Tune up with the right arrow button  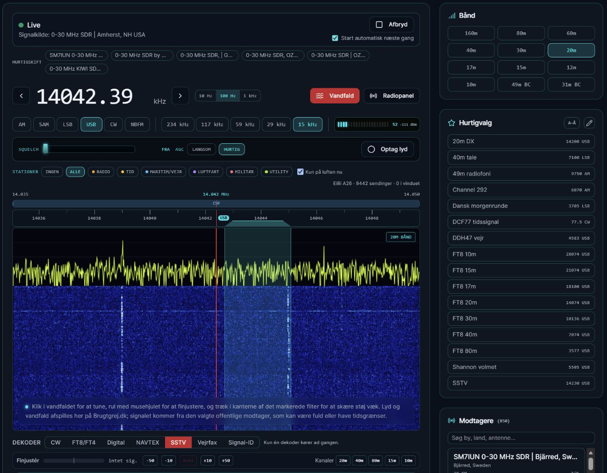click(180, 96)
